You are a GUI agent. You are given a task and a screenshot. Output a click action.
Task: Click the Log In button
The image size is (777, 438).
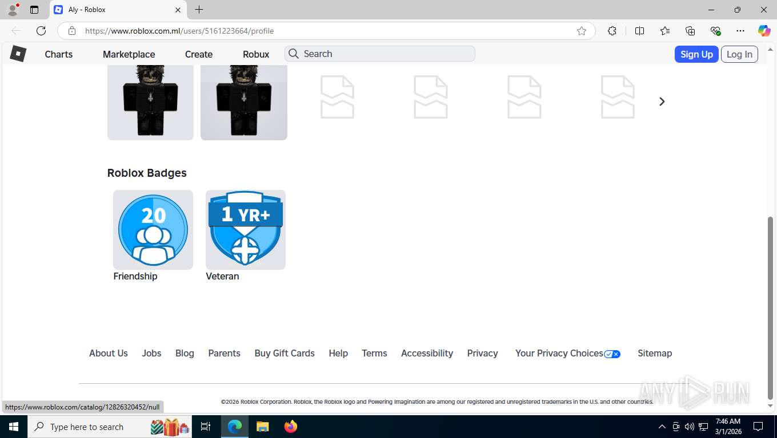tap(739, 54)
